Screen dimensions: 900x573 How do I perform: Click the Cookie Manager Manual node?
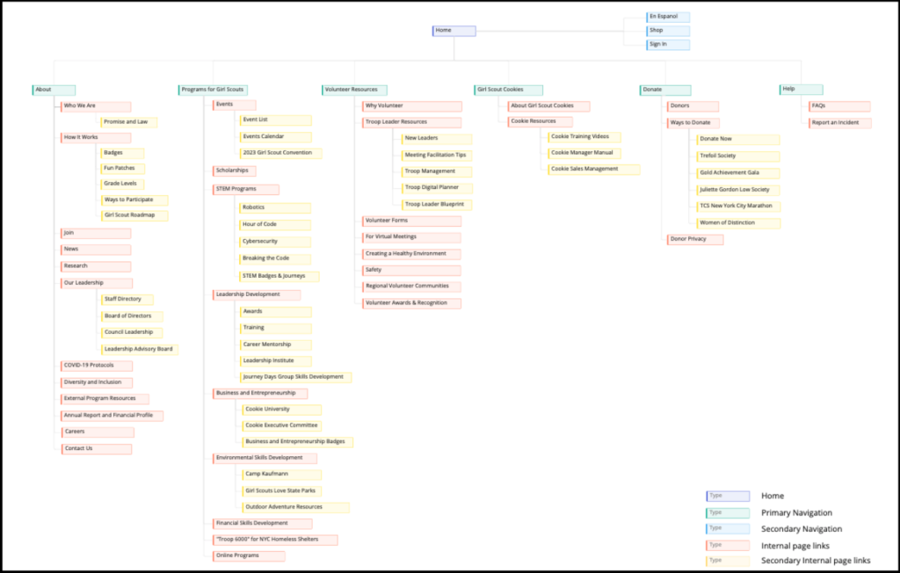point(584,153)
